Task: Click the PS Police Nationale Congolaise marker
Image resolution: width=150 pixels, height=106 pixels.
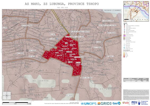Action: pyautogui.click(x=69, y=32)
